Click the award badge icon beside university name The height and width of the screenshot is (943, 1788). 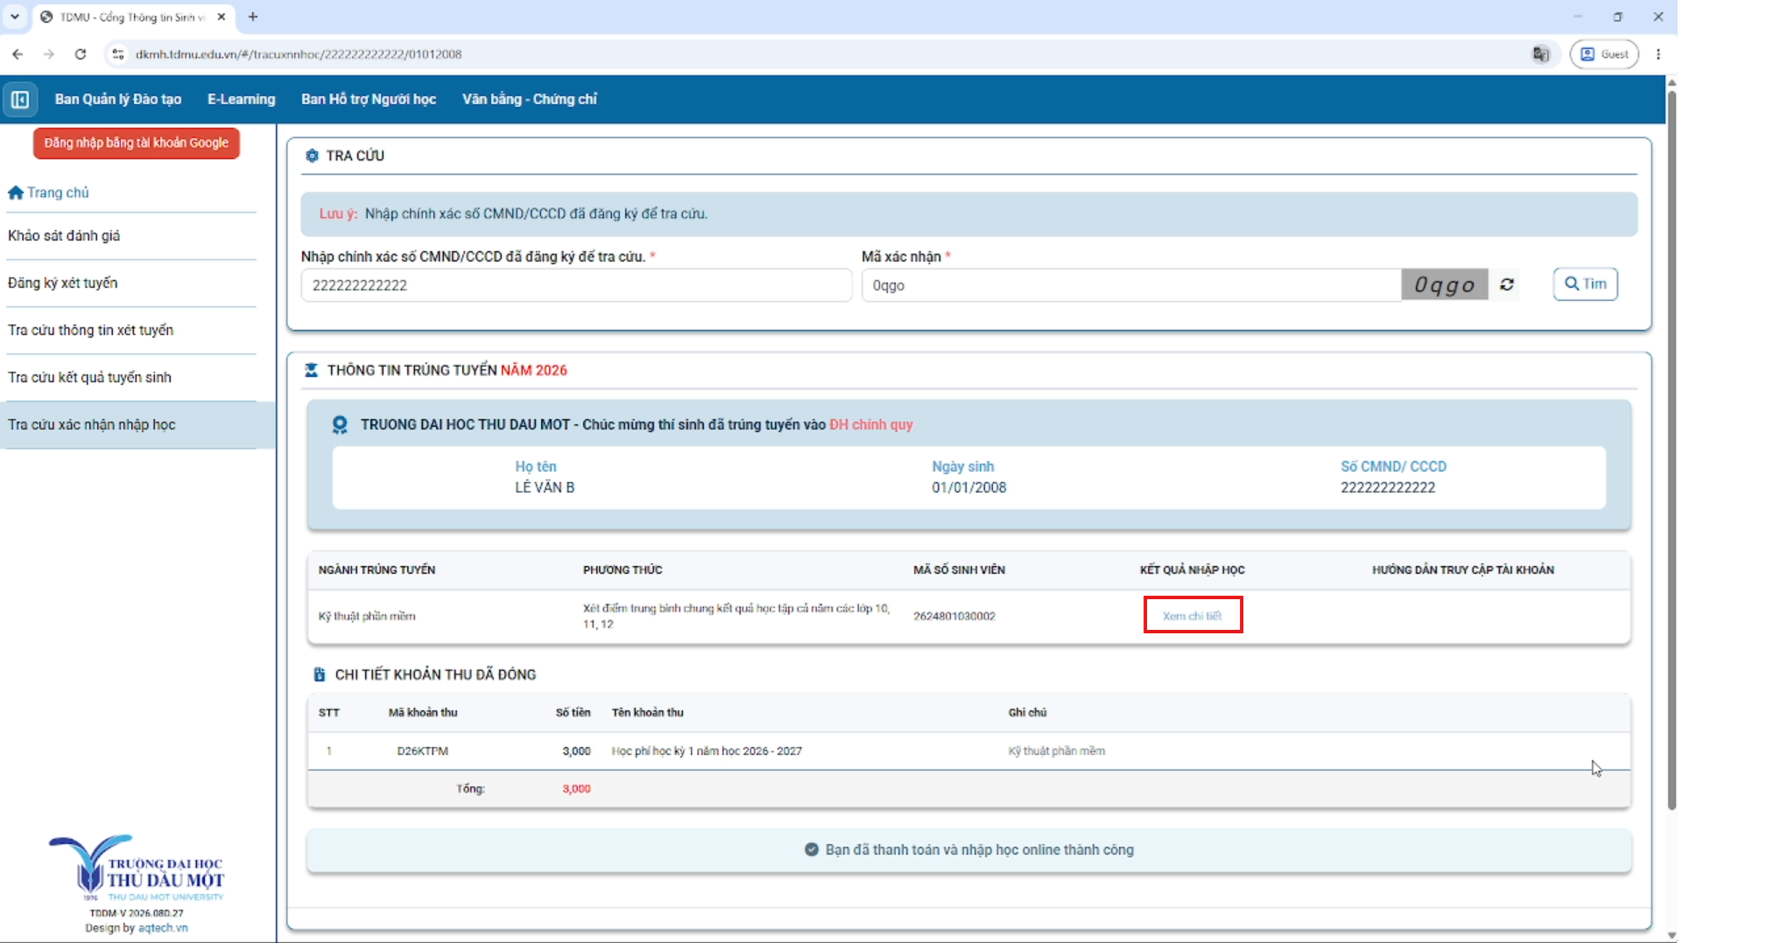coord(340,425)
